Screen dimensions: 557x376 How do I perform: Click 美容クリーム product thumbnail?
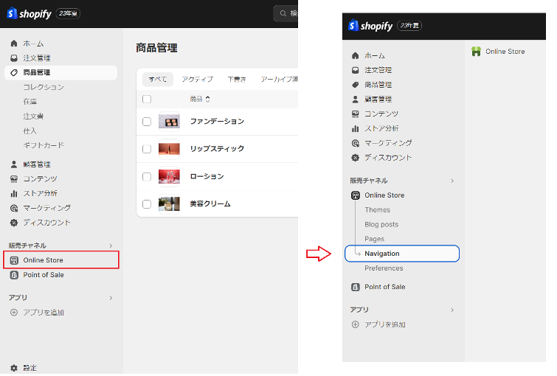tap(169, 204)
